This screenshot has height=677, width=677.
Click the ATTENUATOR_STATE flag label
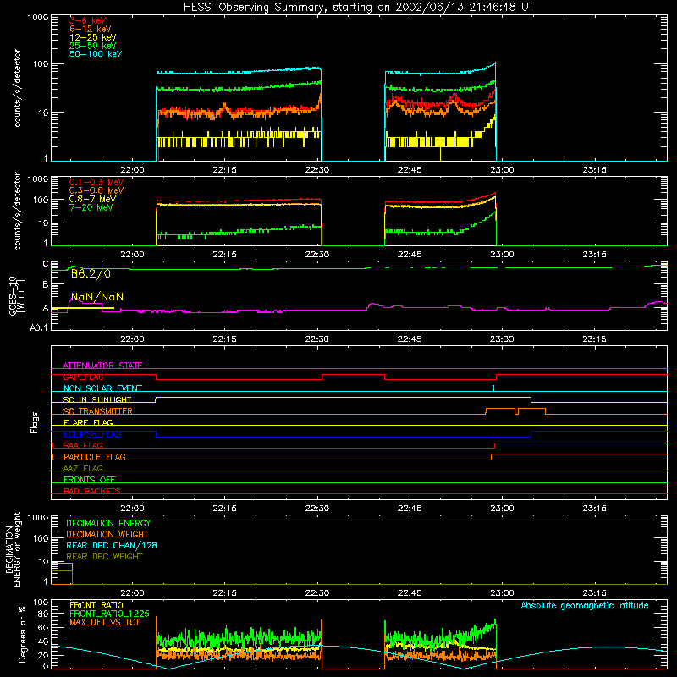(102, 366)
